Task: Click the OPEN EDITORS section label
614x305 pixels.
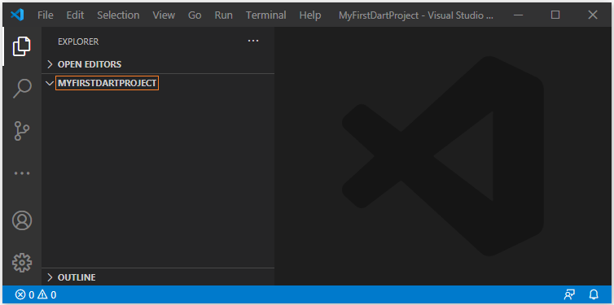Action: [90, 64]
